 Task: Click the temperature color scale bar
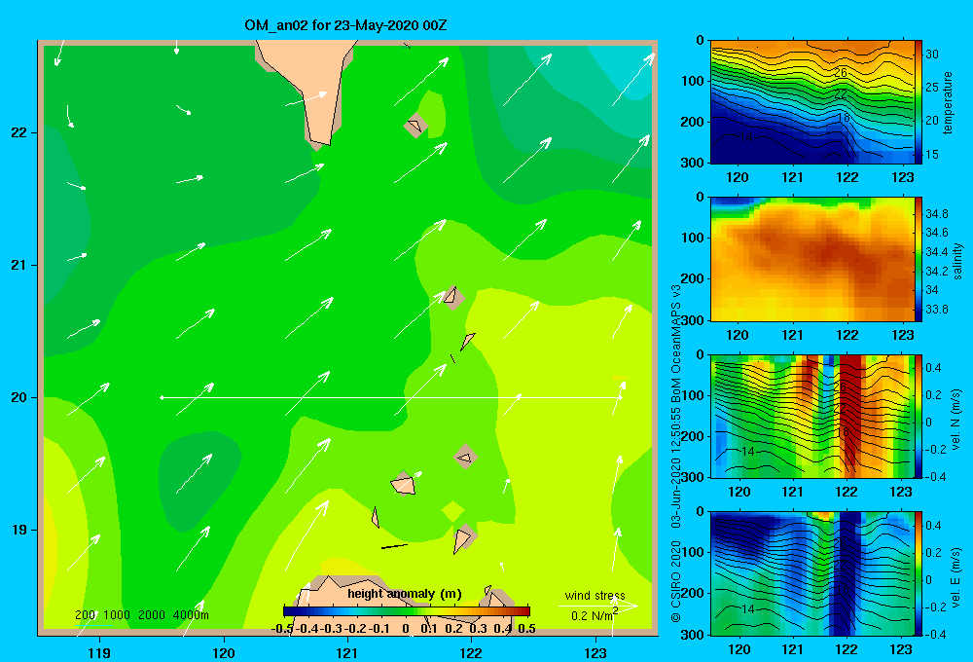pyautogui.click(x=919, y=102)
